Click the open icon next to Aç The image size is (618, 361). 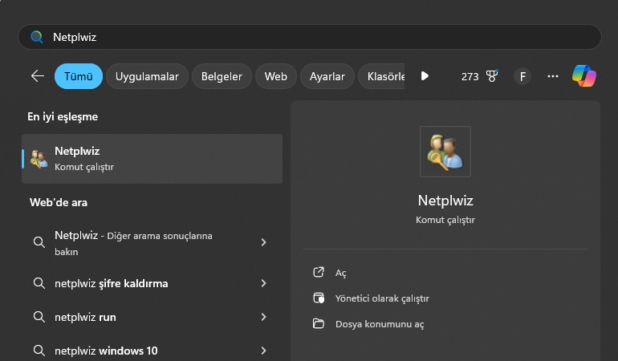[x=319, y=272]
